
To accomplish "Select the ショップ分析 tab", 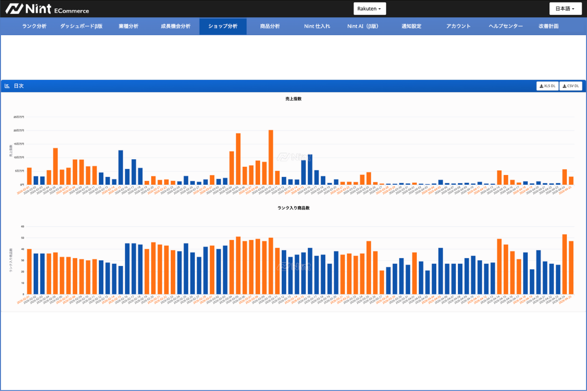I will (223, 26).
